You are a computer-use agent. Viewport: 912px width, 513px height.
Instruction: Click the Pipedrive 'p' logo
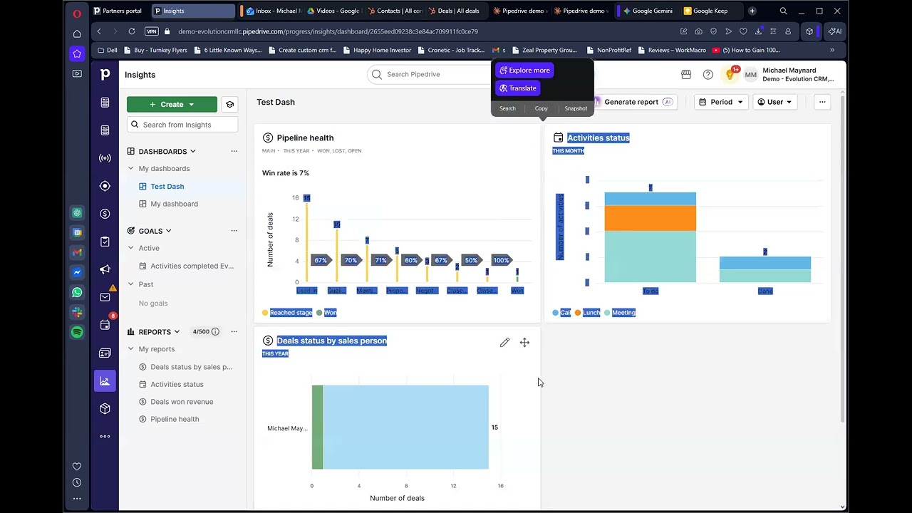[x=105, y=74]
